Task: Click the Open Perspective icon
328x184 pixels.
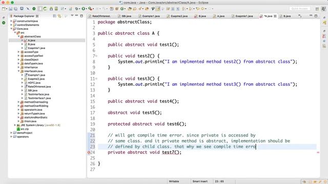Action: pos(317,9)
